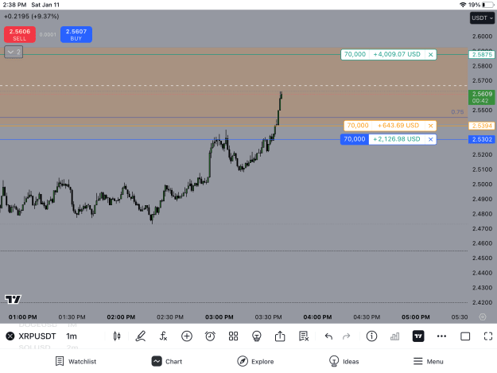Remove drawings with clear list icon
497x373 pixels.
click(303, 336)
